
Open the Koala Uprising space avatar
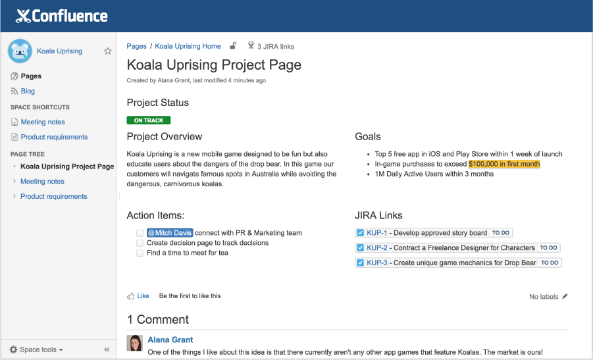[x=20, y=51]
